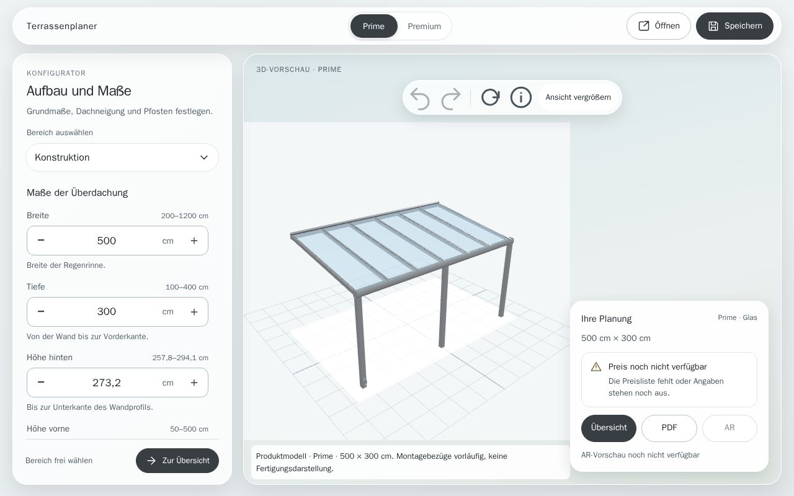Go to overview via Zur Übersicht

coord(177,461)
